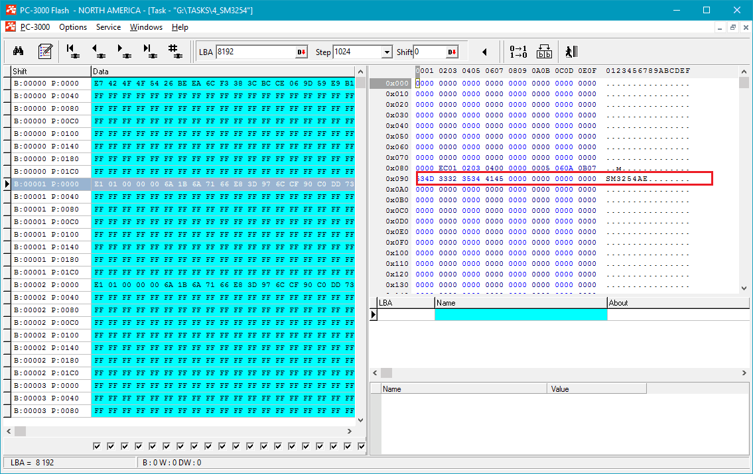Click hex offset label 0x000
The image size is (753, 474).
[x=397, y=83]
